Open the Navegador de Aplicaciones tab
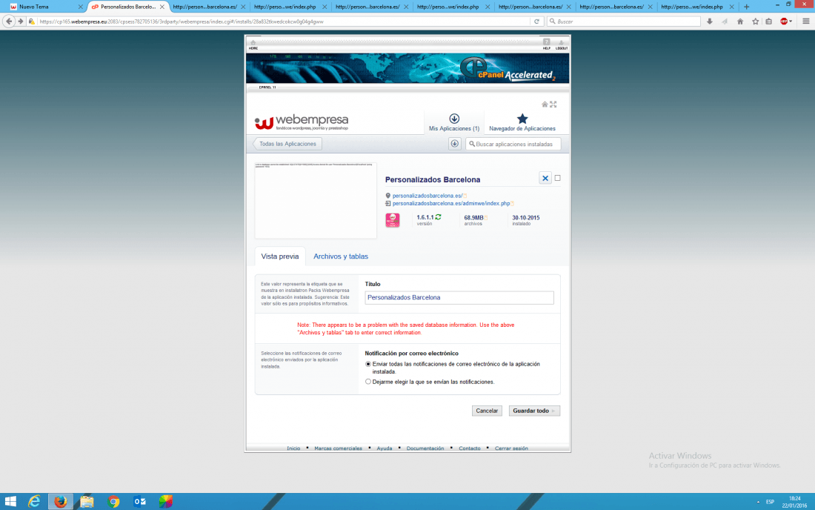815x510 pixels. (522, 123)
